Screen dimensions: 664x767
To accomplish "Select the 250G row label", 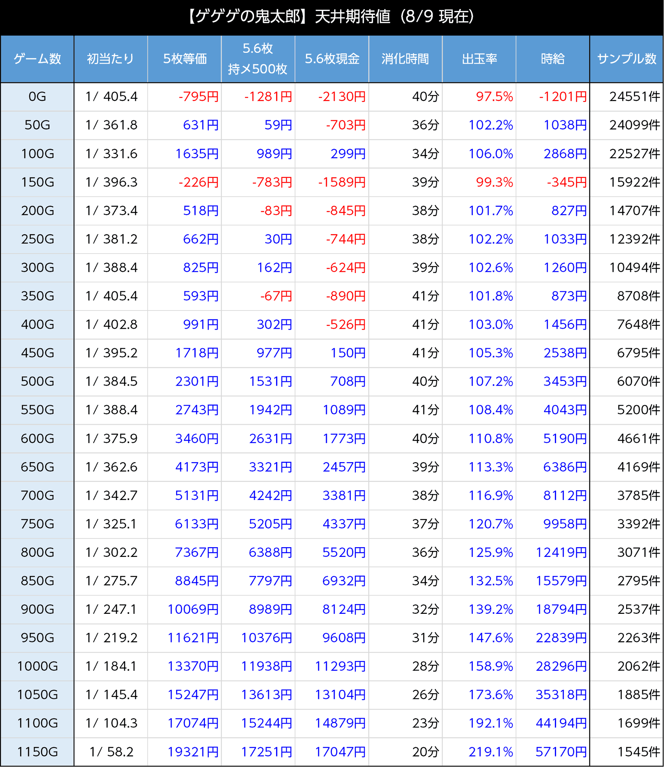I will 37,239.
